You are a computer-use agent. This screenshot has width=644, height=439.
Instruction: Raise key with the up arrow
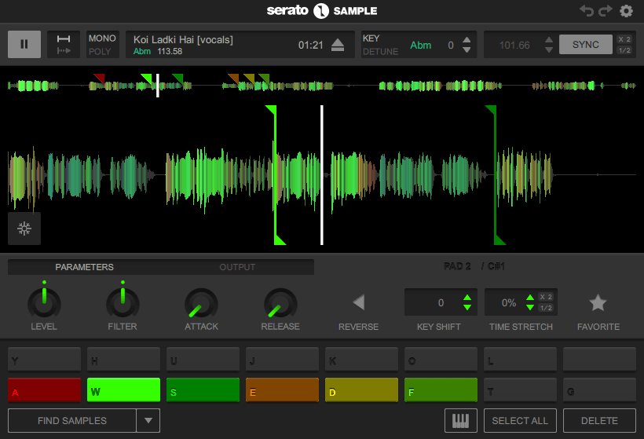[467, 40]
